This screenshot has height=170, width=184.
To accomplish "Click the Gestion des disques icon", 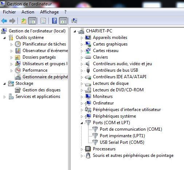I will pos(18,90).
